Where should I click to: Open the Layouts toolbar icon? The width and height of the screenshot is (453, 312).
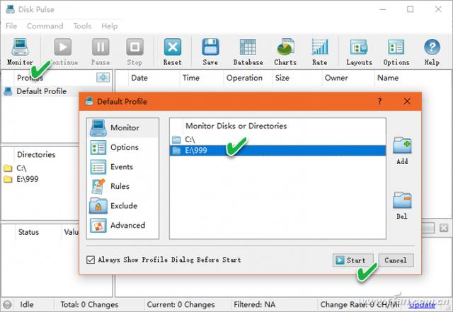359,47
